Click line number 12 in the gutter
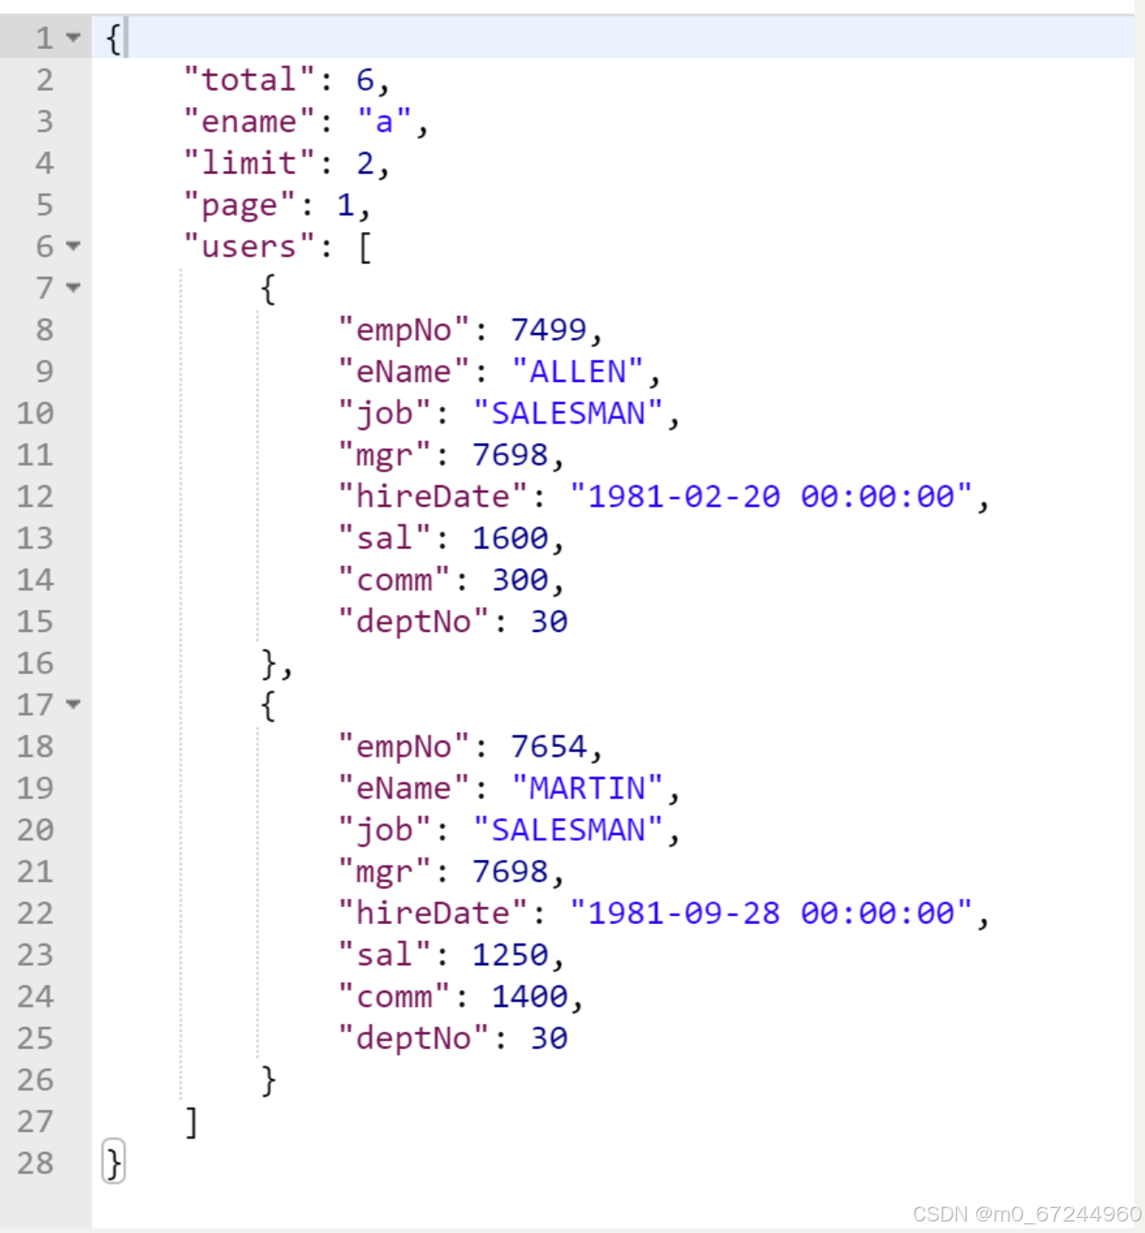1145x1233 pixels. [x=36, y=497]
